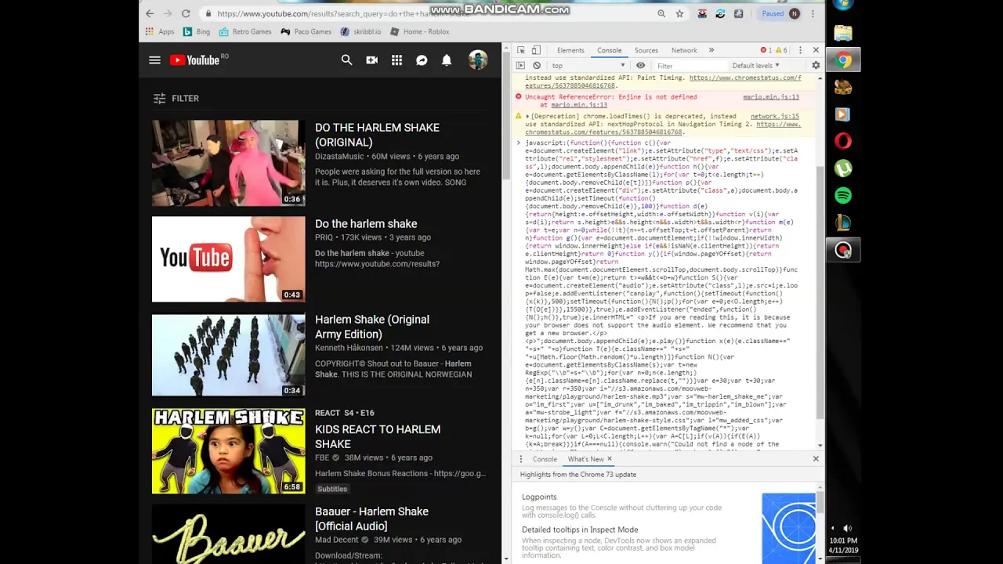Open the PRIQ Do the harlem shake thumbnail
Viewport: 1003px width, 564px height.
tap(228, 259)
